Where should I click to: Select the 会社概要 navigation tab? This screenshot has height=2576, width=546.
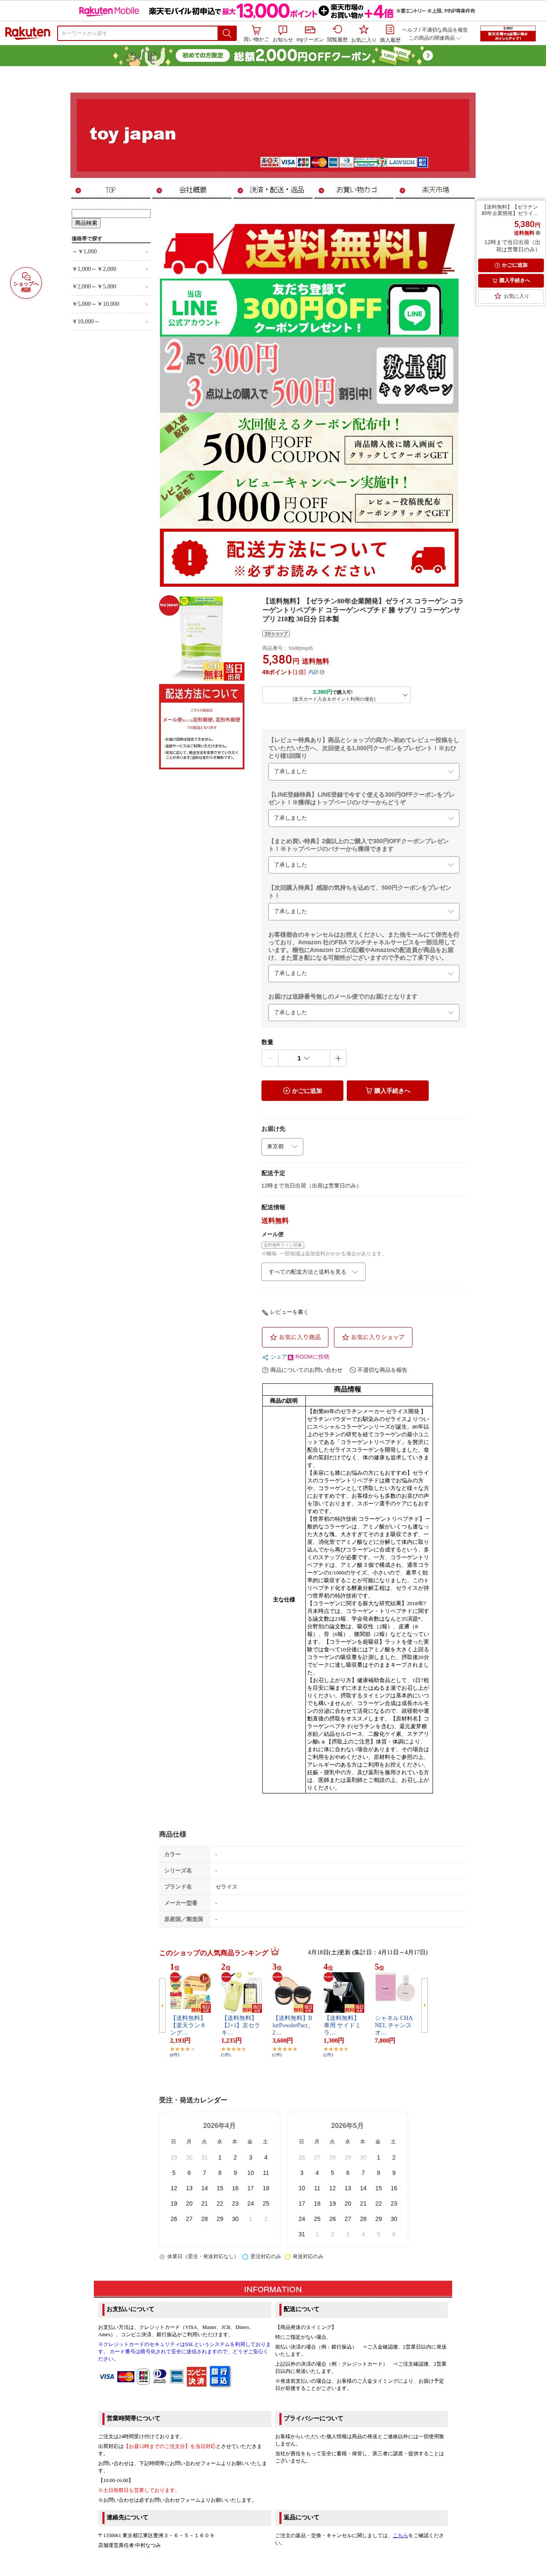193,190
